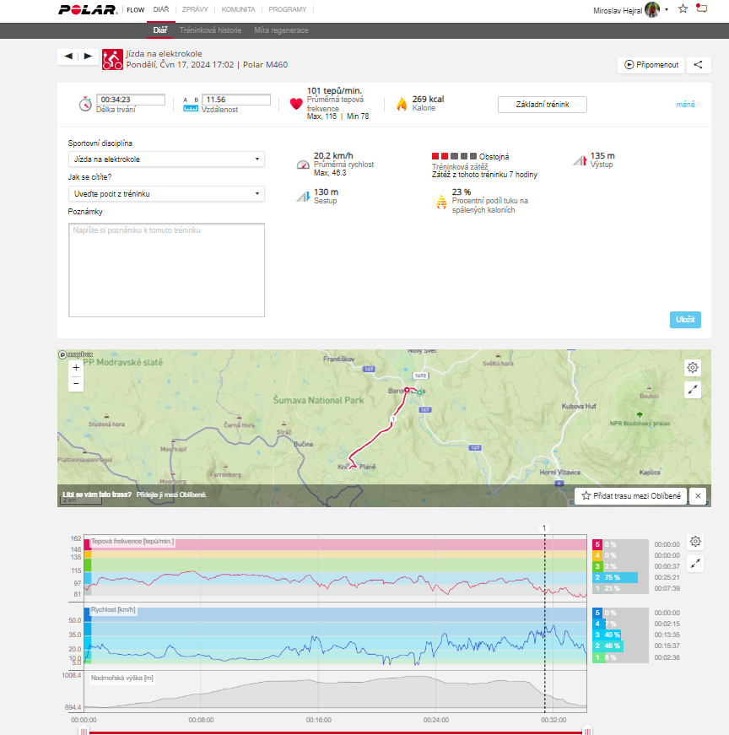Go to next training with right arrow
The width and height of the screenshot is (729, 735).
(x=88, y=57)
